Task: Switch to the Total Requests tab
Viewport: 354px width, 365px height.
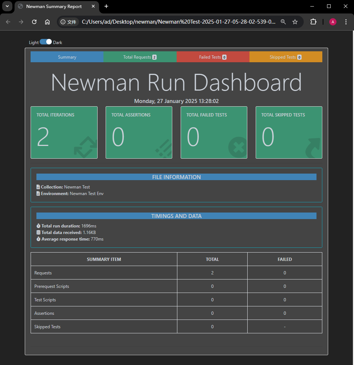Action: [140, 57]
